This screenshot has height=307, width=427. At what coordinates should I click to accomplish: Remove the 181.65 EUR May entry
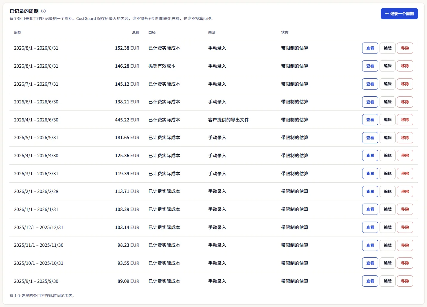click(405, 138)
